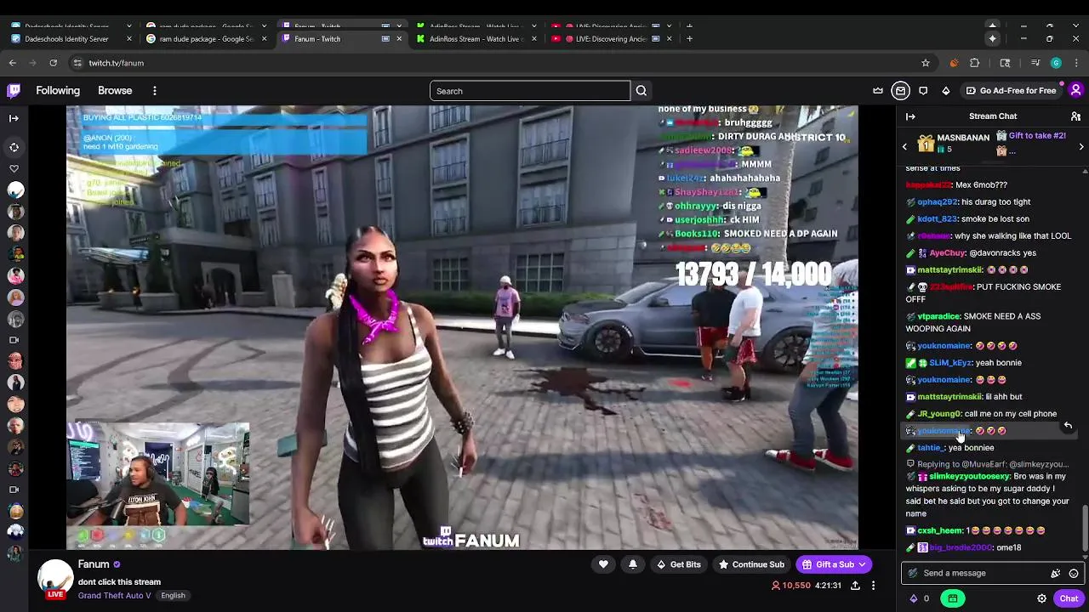1089x612 pixels.
Task: Click followed channels heart icon in sidebar
Action: click(x=14, y=168)
